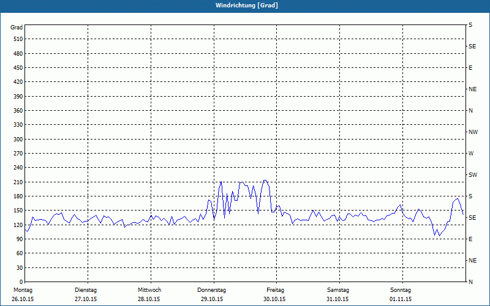Screen dimensions: 490x306
Task: Click the 120 degree axis label
Action: point(18,225)
